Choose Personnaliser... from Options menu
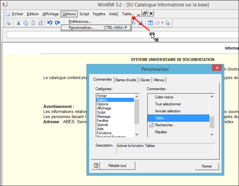The width and height of the screenshot is (239, 186). click(96, 28)
